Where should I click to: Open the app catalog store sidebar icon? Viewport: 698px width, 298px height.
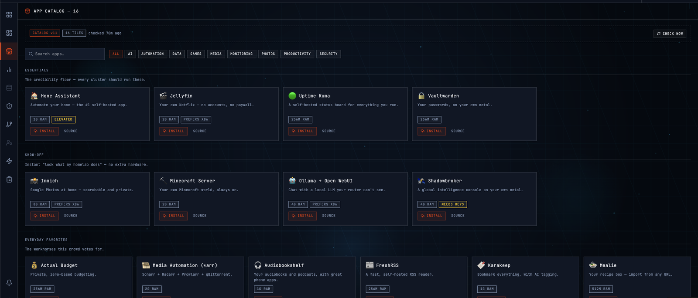click(x=9, y=51)
